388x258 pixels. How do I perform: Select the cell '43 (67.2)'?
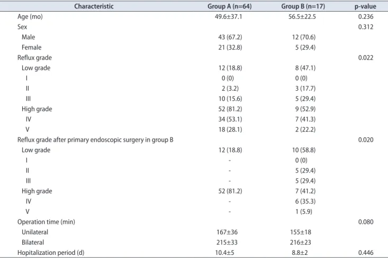tap(230, 37)
